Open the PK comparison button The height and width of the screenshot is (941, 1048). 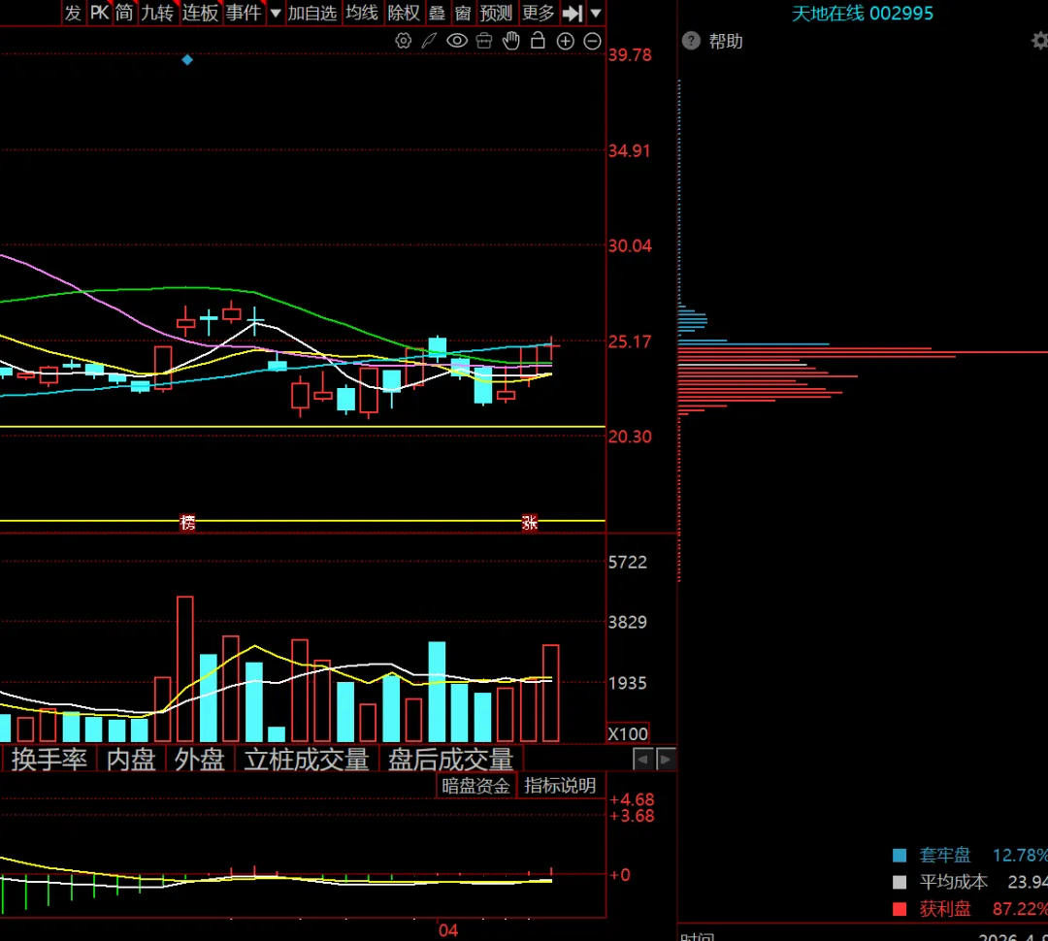click(99, 13)
